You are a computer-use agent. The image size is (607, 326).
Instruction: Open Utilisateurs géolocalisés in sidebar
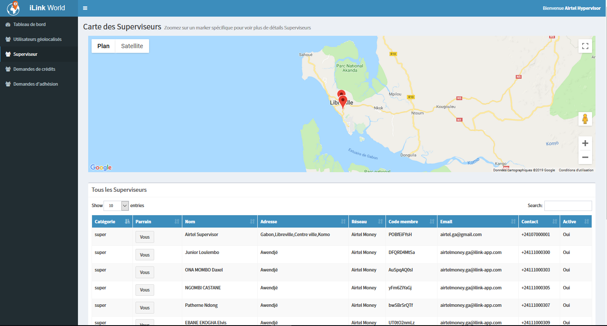[37, 39]
